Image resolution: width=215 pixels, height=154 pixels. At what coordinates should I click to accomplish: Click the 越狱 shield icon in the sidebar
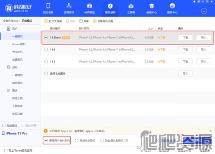[x=9, y=67]
